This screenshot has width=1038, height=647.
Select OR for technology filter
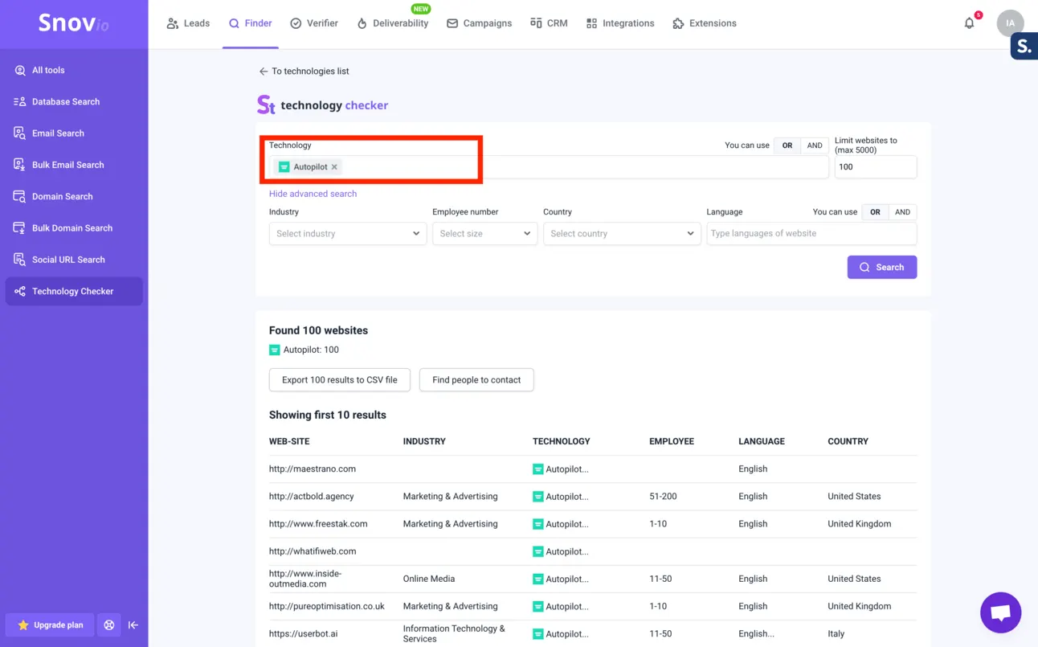(787, 145)
